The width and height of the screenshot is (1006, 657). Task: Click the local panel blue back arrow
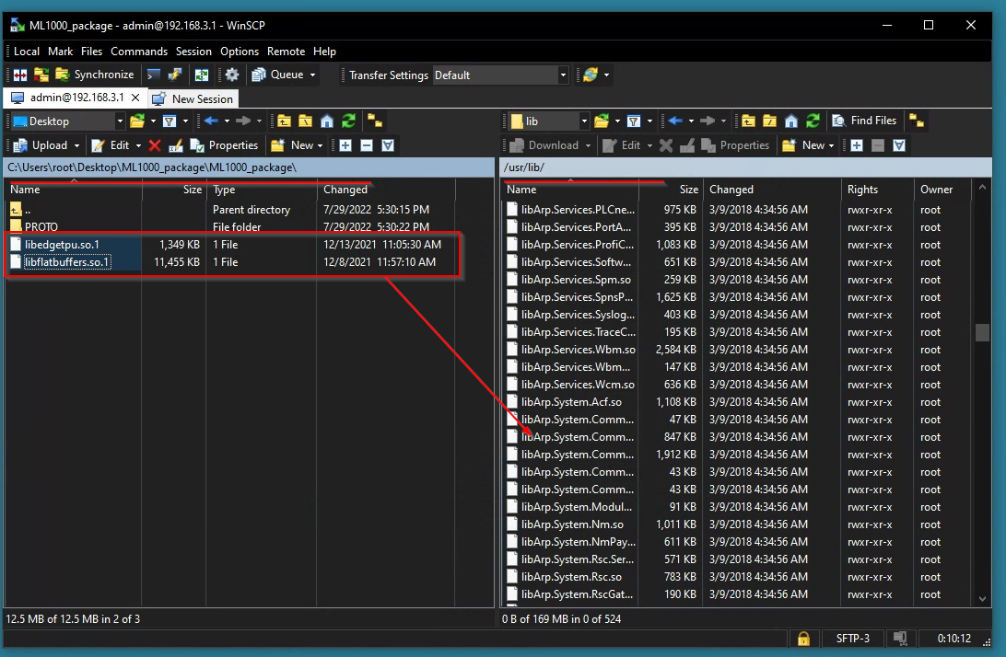point(211,121)
